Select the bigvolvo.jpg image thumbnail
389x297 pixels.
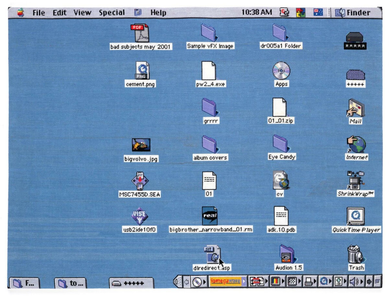(x=141, y=145)
